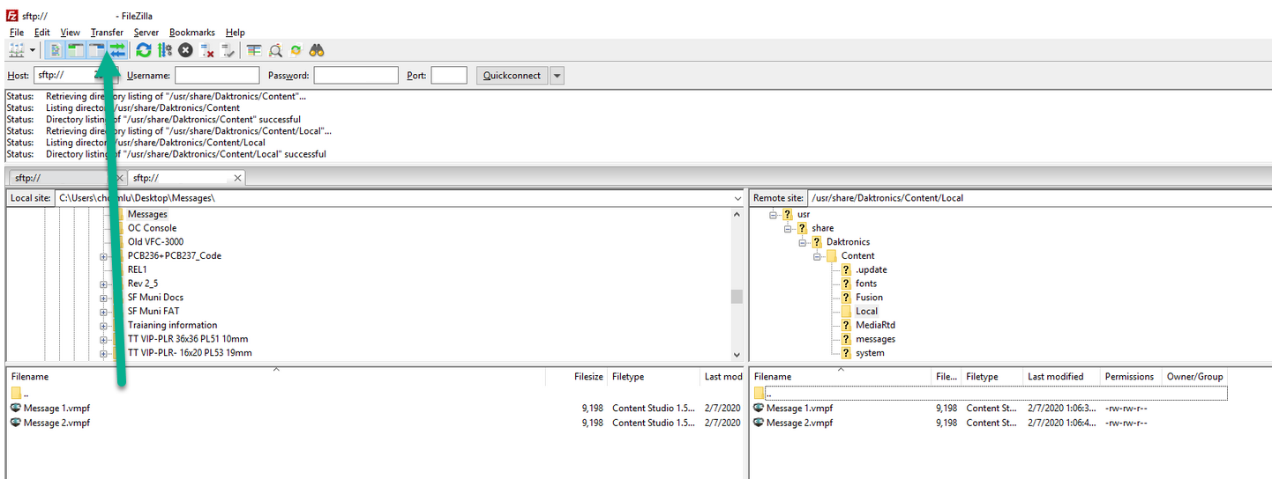
Task: Open the Transfer menu
Action: 107,33
